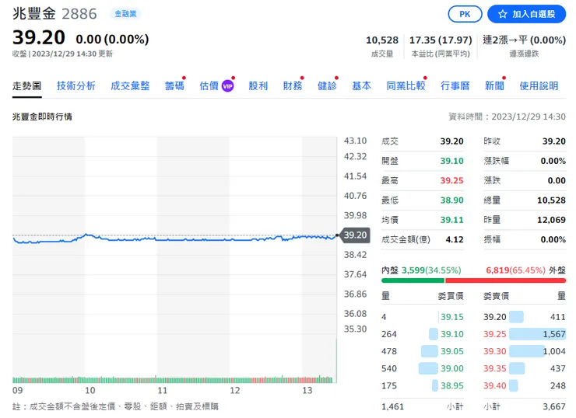Switch to the 成交彙整 tab
Image resolution: width=576 pixels, height=418 pixels.
point(130,86)
